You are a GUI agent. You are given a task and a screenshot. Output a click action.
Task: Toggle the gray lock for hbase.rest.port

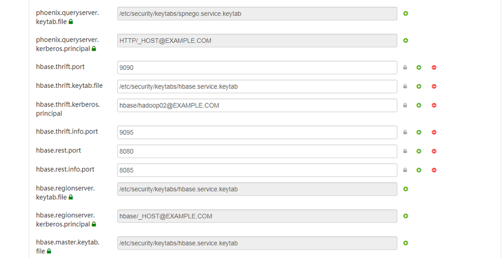tap(405, 151)
